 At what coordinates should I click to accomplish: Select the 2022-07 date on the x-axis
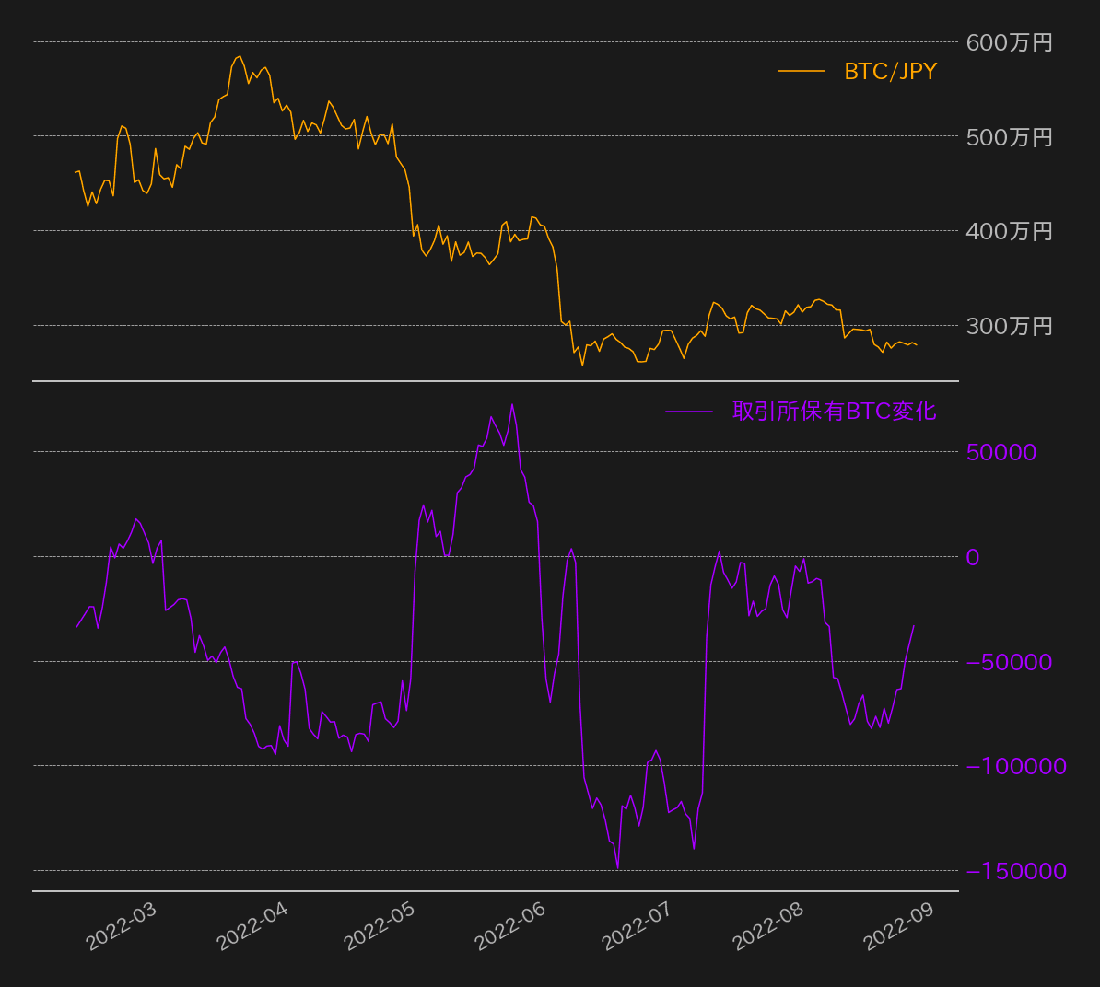[x=638, y=926]
